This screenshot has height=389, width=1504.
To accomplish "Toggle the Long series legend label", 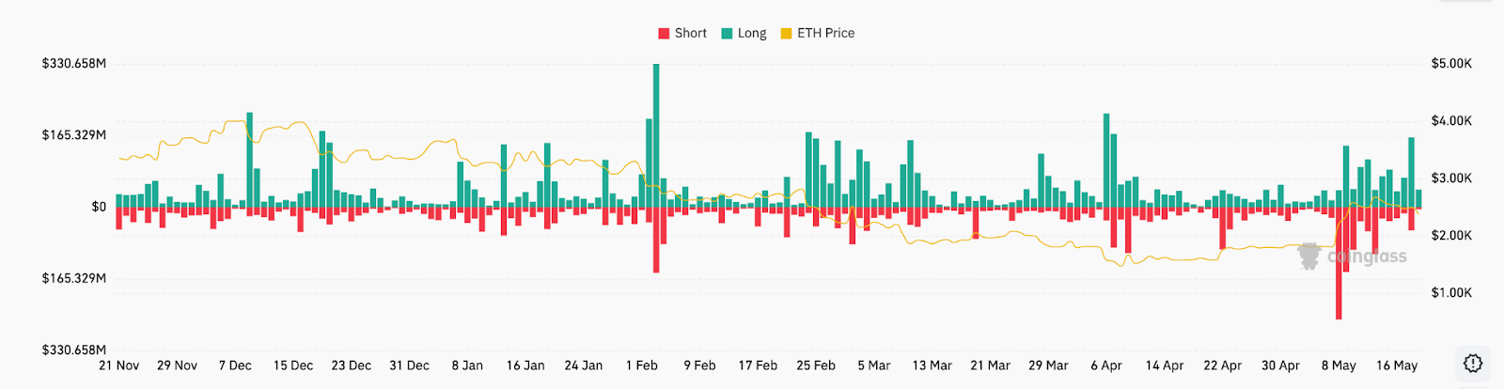I will click(752, 33).
